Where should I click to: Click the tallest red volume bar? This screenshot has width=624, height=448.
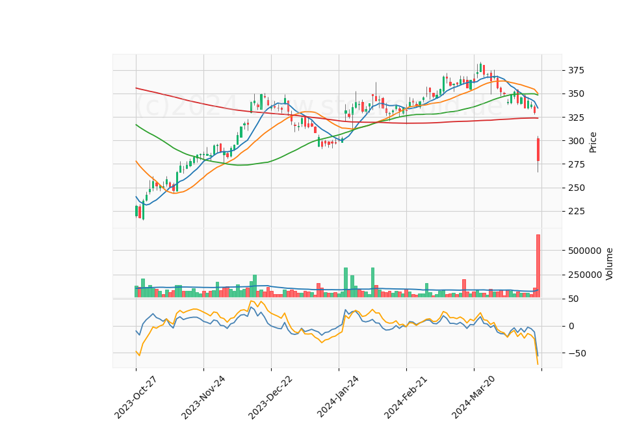(538, 266)
